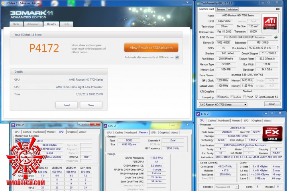Switch to the Basic tab in 3DMark

click(16, 24)
